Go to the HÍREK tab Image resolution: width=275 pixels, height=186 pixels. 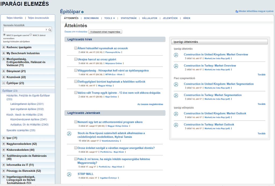pos(187,18)
